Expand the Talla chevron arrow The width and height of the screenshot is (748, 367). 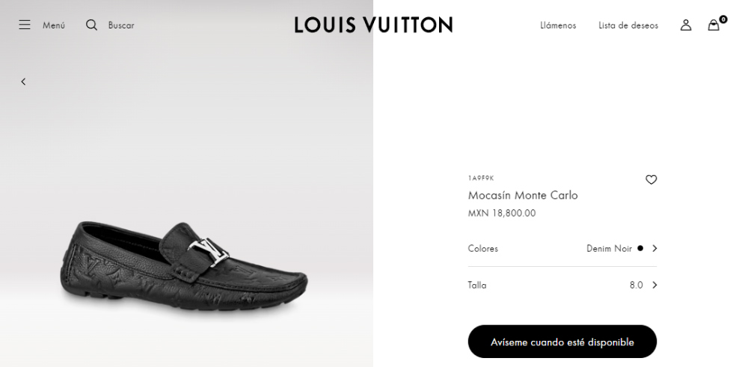click(x=654, y=285)
